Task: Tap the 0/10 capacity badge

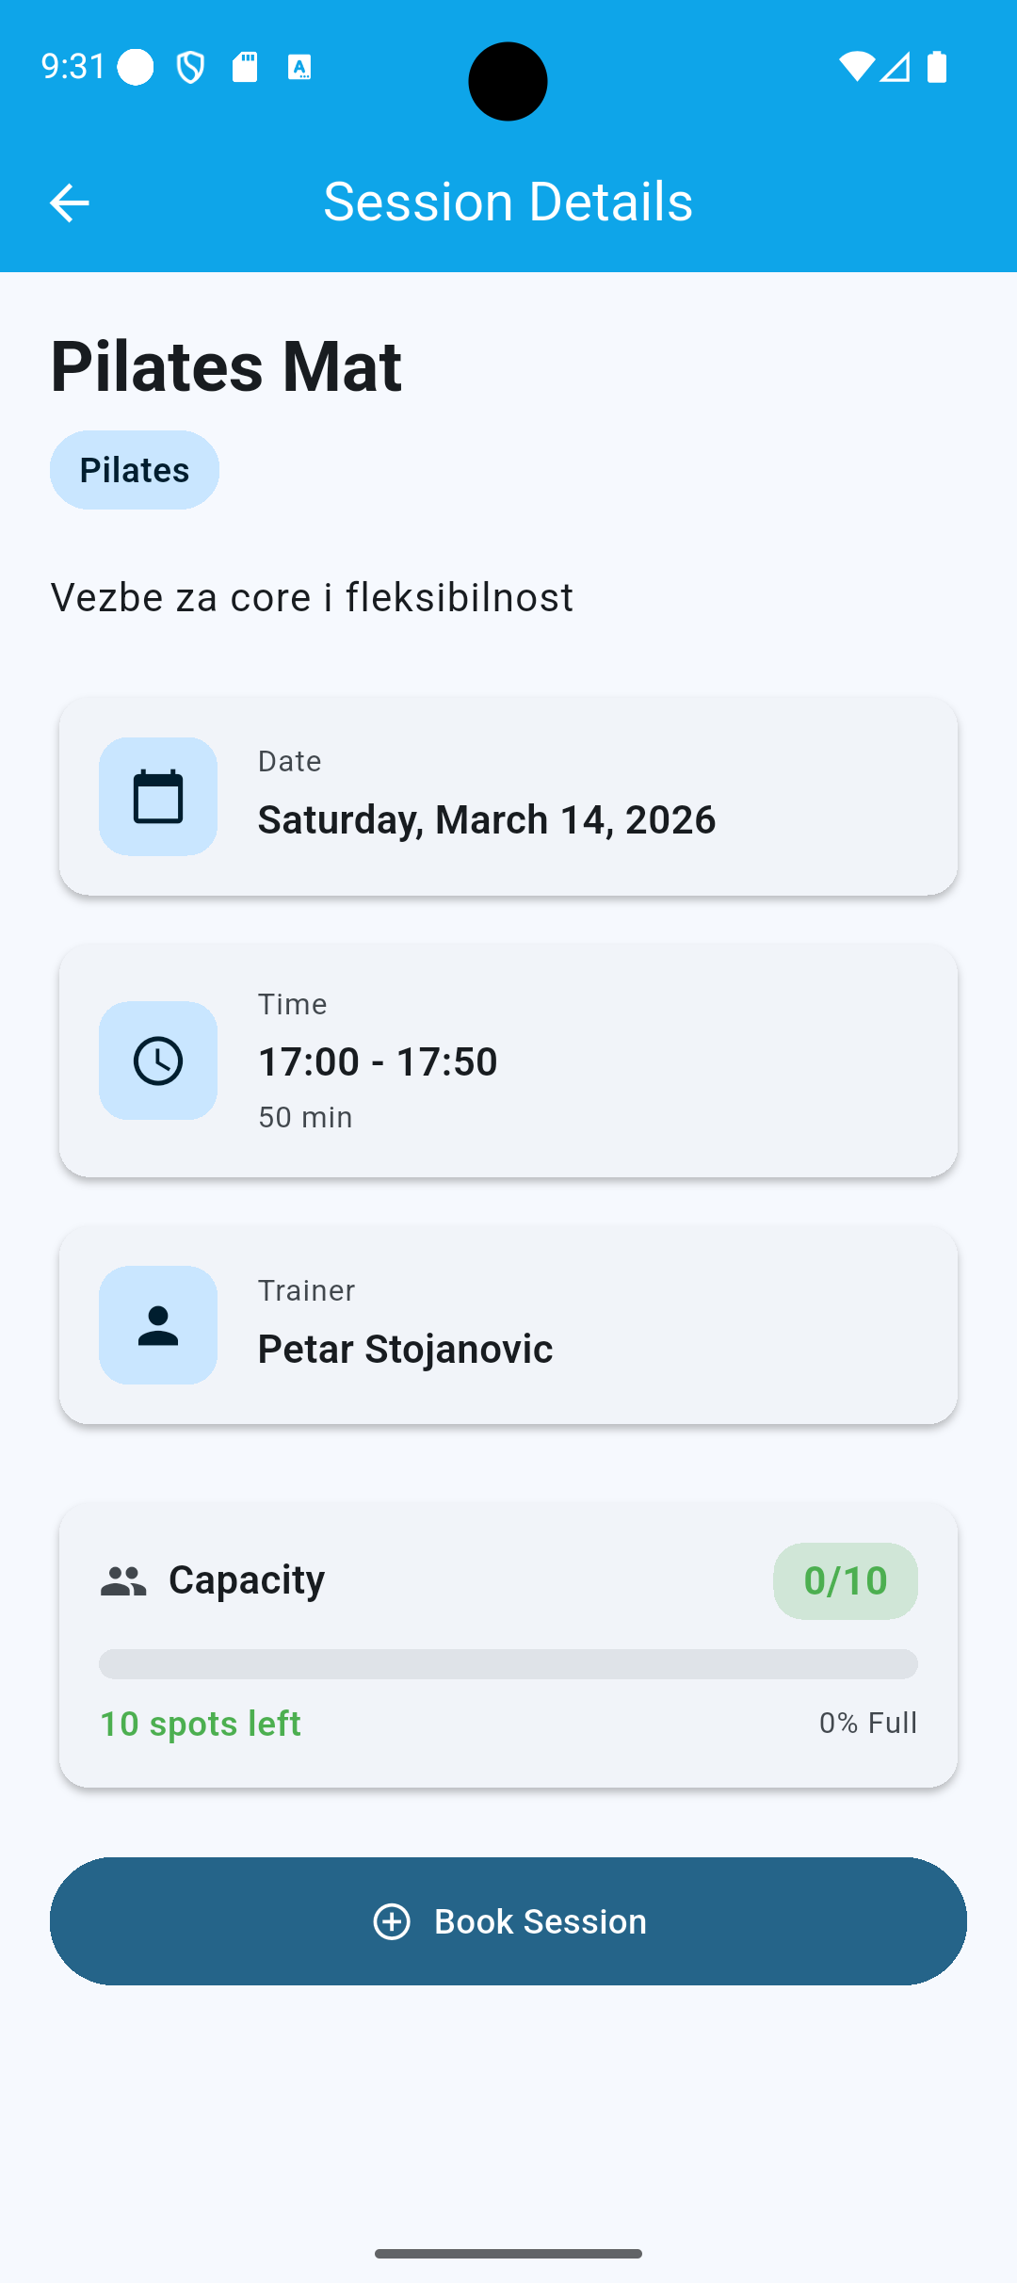Action: pos(845,1581)
